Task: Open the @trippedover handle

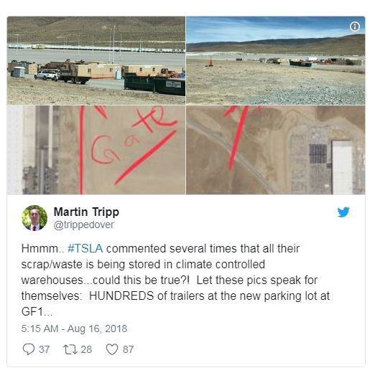Action: click(83, 225)
